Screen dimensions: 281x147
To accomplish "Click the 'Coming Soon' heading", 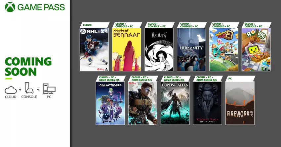I will [28, 66].
